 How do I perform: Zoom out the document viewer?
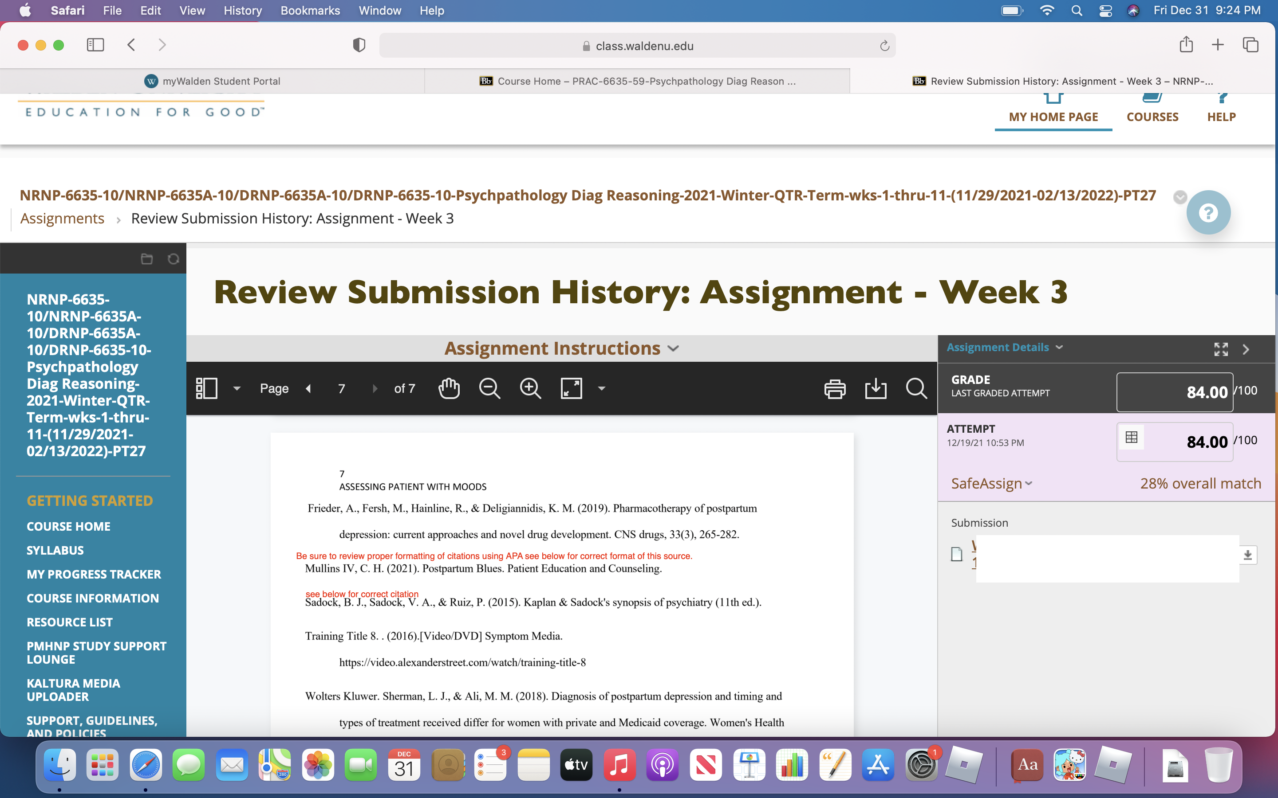(489, 388)
